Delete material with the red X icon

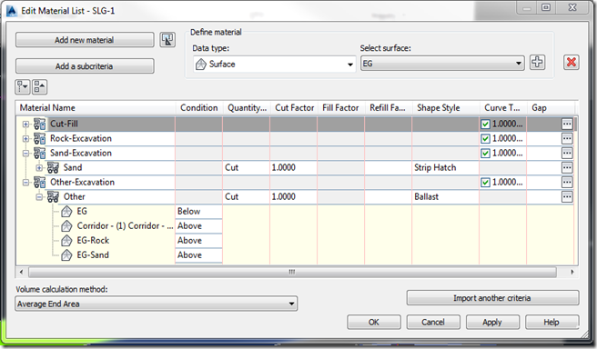click(x=572, y=63)
